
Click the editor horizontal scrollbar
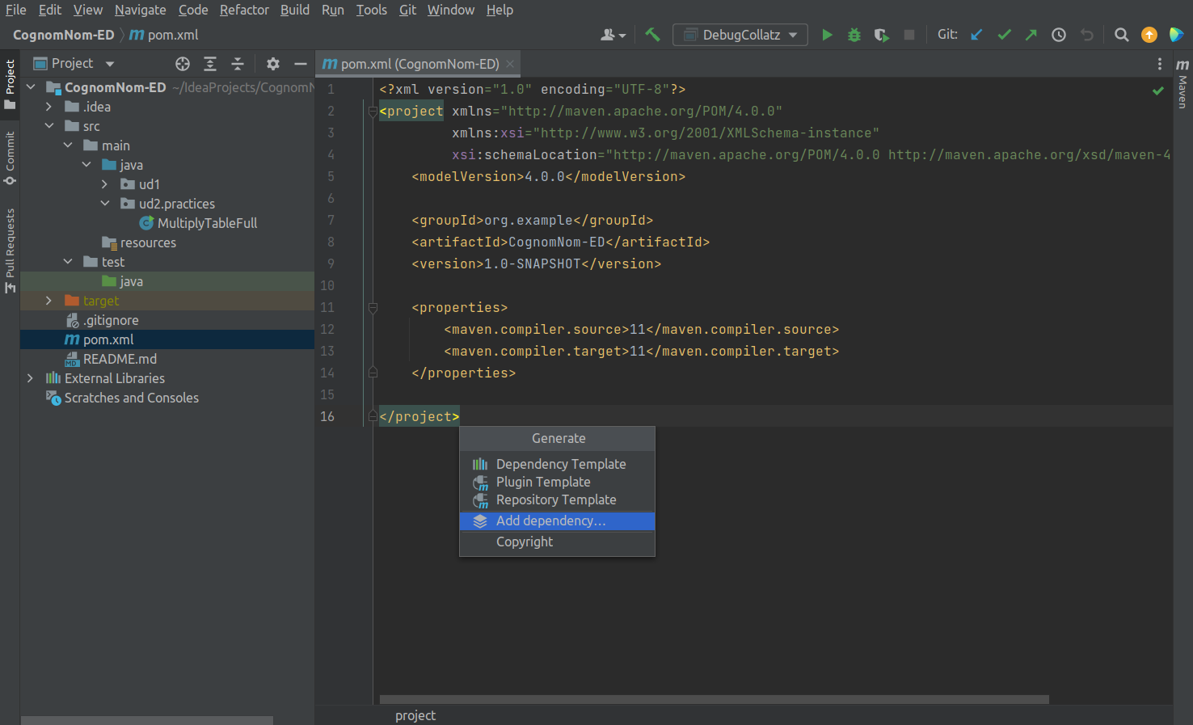(x=714, y=699)
